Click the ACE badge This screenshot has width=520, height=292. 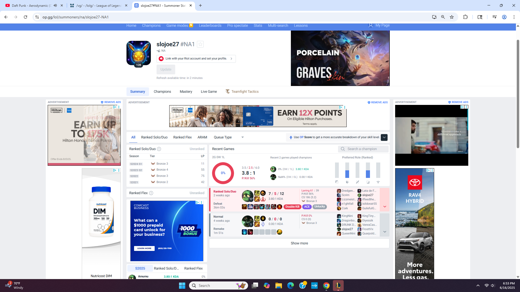[307, 207]
